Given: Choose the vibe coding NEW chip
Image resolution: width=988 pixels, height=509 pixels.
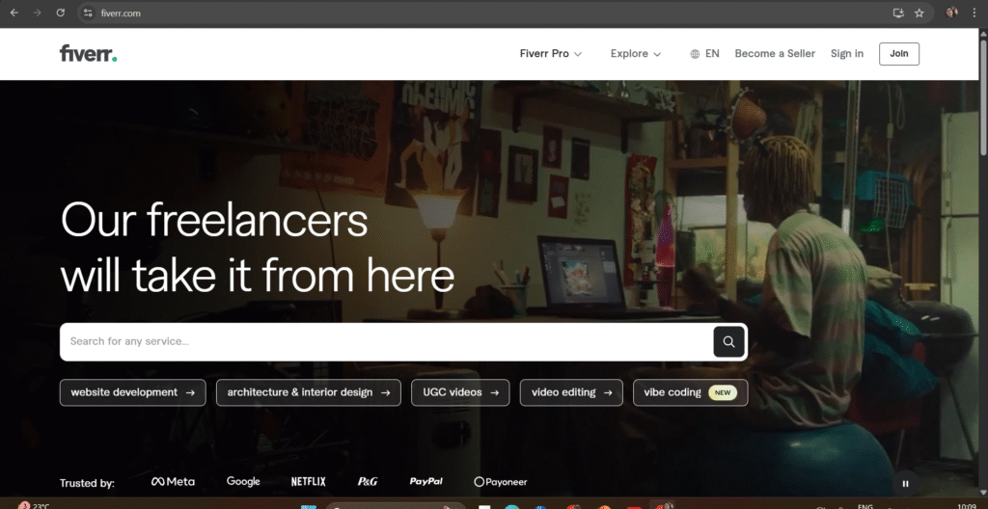Looking at the screenshot, I should (x=690, y=392).
